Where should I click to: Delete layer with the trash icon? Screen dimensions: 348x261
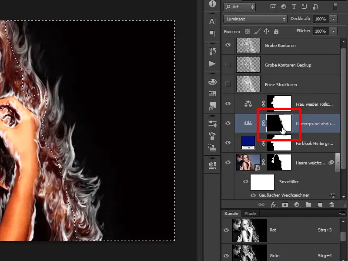331,204
